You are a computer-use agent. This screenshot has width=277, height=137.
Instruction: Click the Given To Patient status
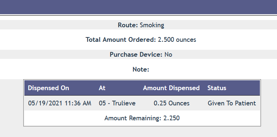tap(232, 103)
